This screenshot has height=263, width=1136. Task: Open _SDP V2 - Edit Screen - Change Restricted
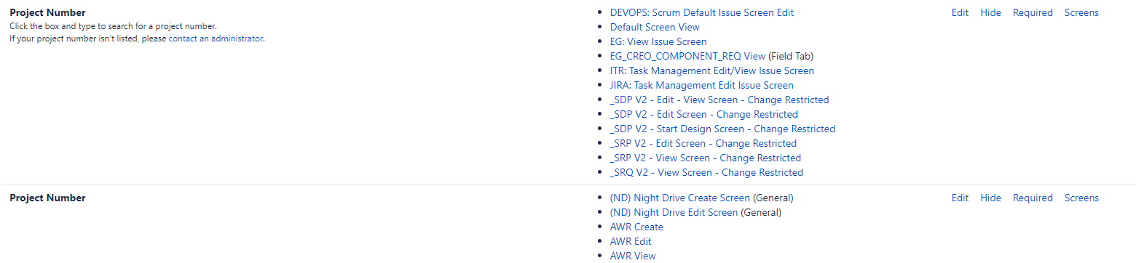[x=704, y=114]
